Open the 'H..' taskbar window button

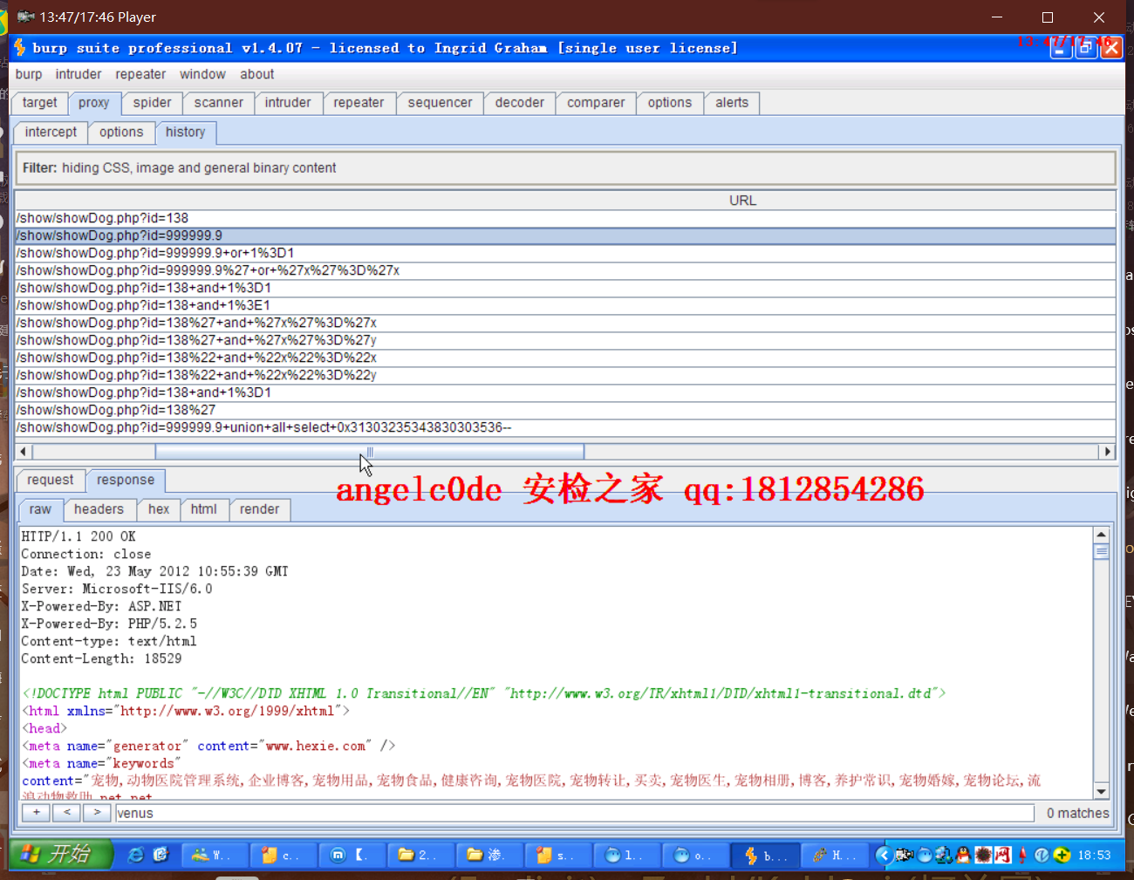[x=835, y=856]
